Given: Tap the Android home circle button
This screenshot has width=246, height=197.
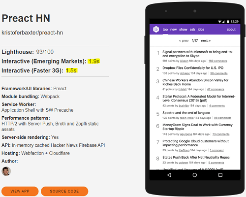Looking at the screenshot, I should pos(195,175).
